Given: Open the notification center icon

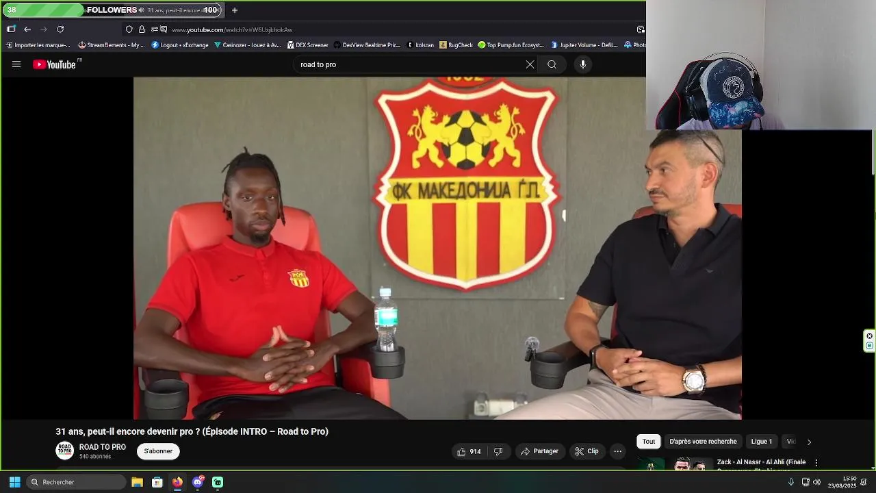Looking at the screenshot, I should coord(864,482).
